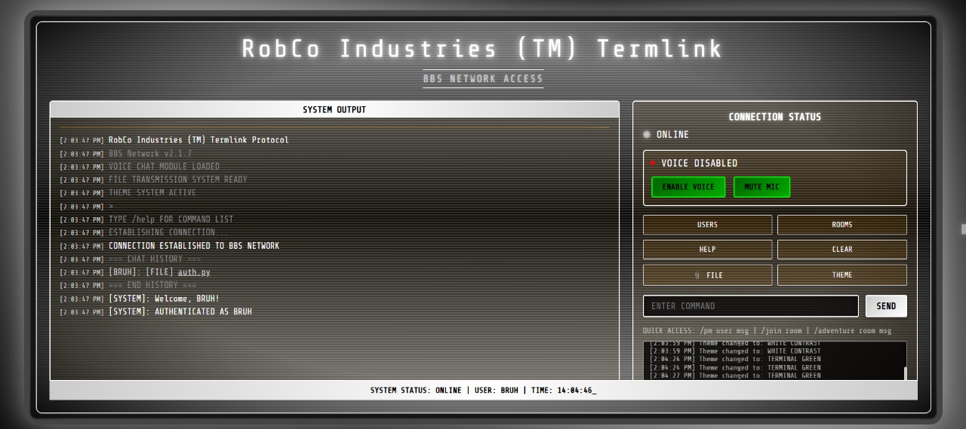Image resolution: width=966 pixels, height=429 pixels.
Task: Show the ROOMS list
Action: pyautogui.click(x=842, y=225)
